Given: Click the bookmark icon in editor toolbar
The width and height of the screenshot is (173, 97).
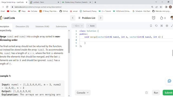Looking at the screenshot, I should click(151, 26).
